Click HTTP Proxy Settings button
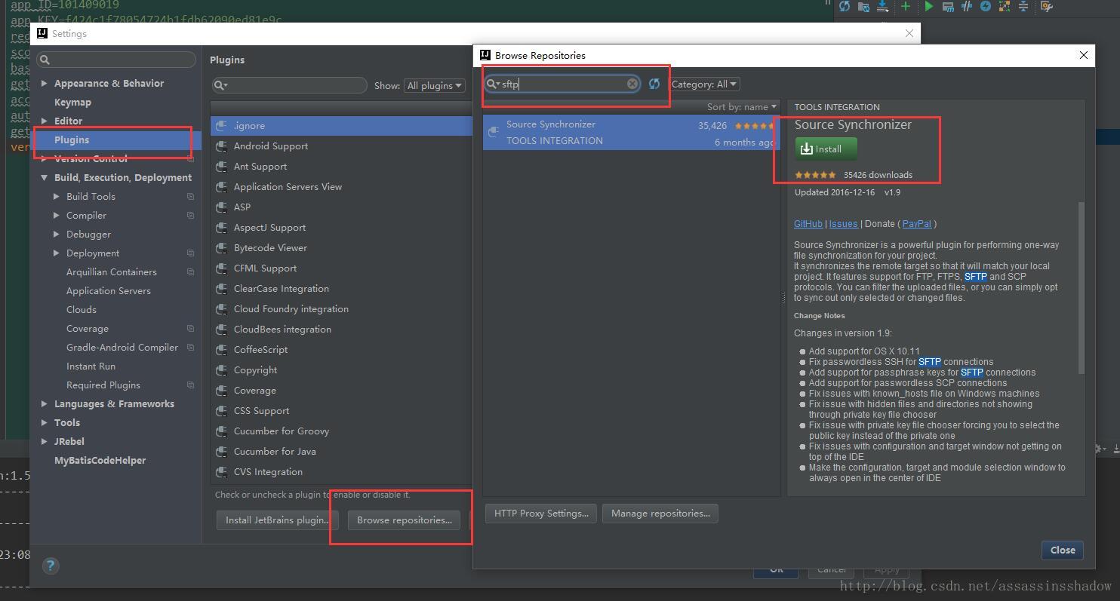Image resolution: width=1120 pixels, height=601 pixels. point(541,514)
